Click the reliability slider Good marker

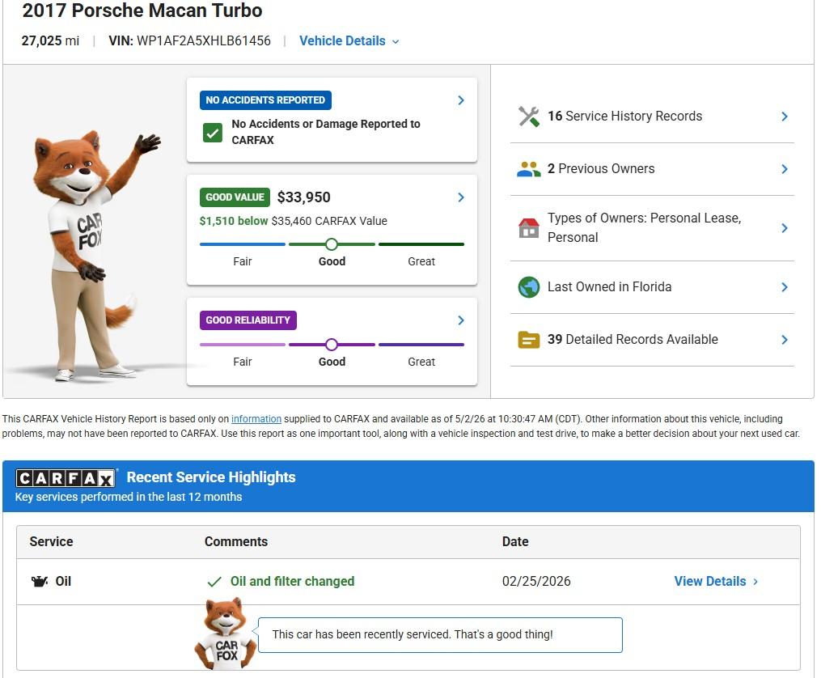coord(332,345)
